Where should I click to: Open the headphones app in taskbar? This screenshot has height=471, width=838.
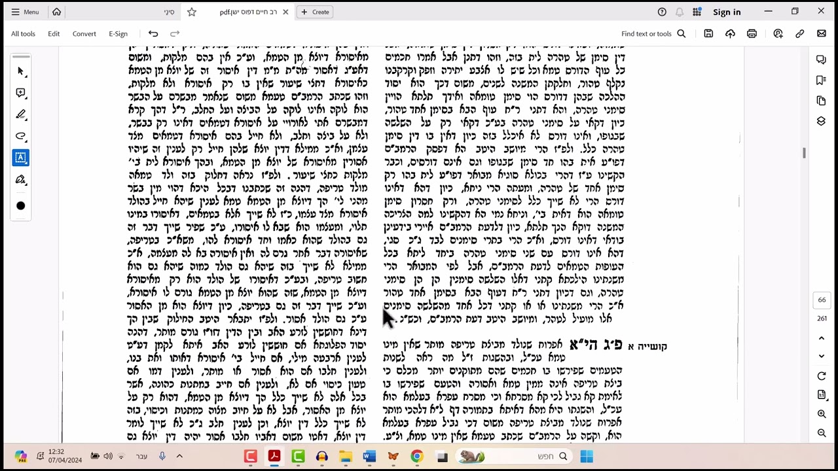tap(321, 457)
